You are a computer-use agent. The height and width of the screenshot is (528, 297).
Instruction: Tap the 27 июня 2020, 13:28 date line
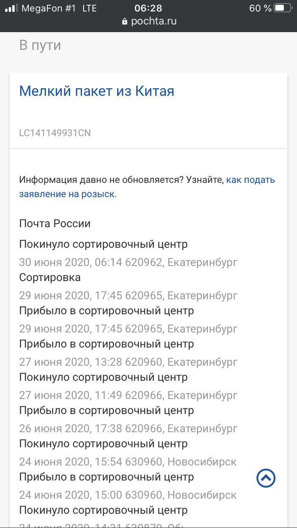click(x=128, y=362)
